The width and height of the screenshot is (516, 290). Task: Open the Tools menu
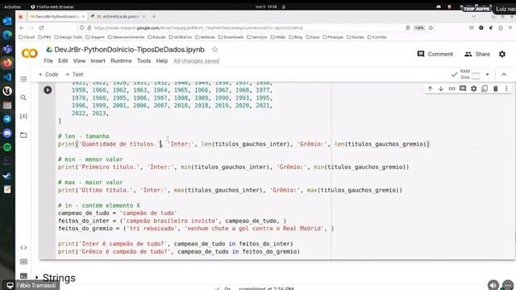144,61
